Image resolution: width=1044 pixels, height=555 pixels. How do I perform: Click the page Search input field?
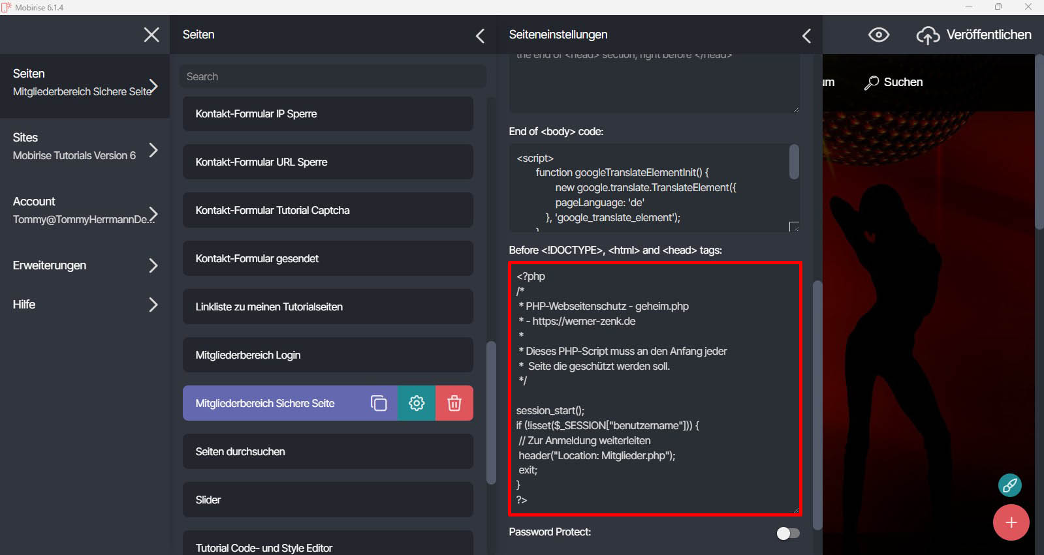333,76
